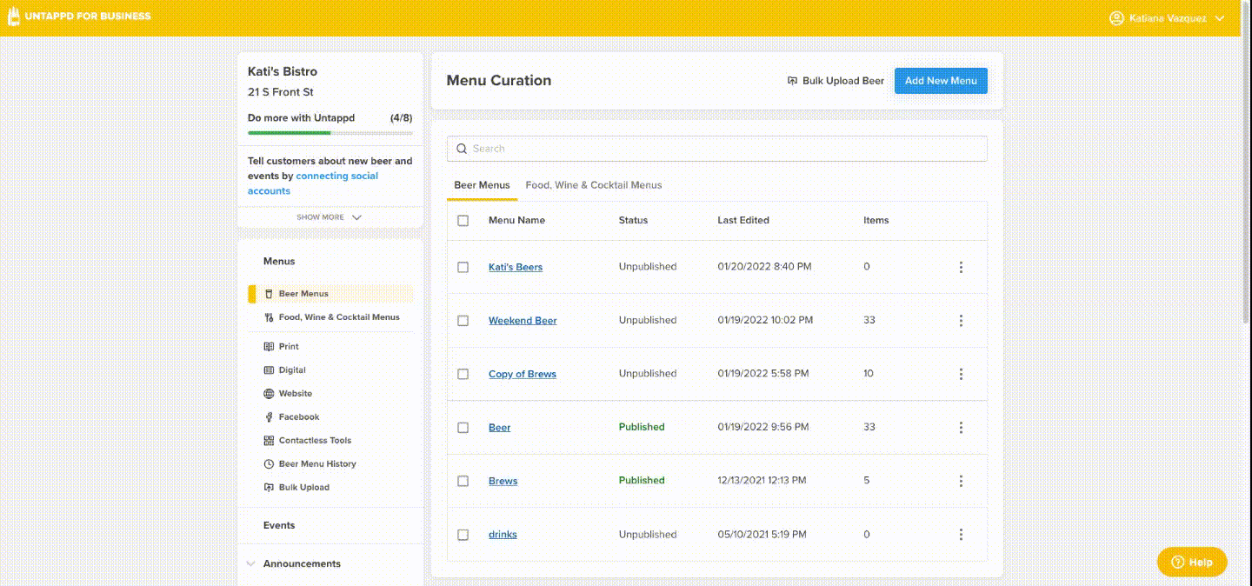Open Food, Wine & Cocktail Menus sidebar item
Viewport: 1252px width, 586px height.
click(x=330, y=317)
